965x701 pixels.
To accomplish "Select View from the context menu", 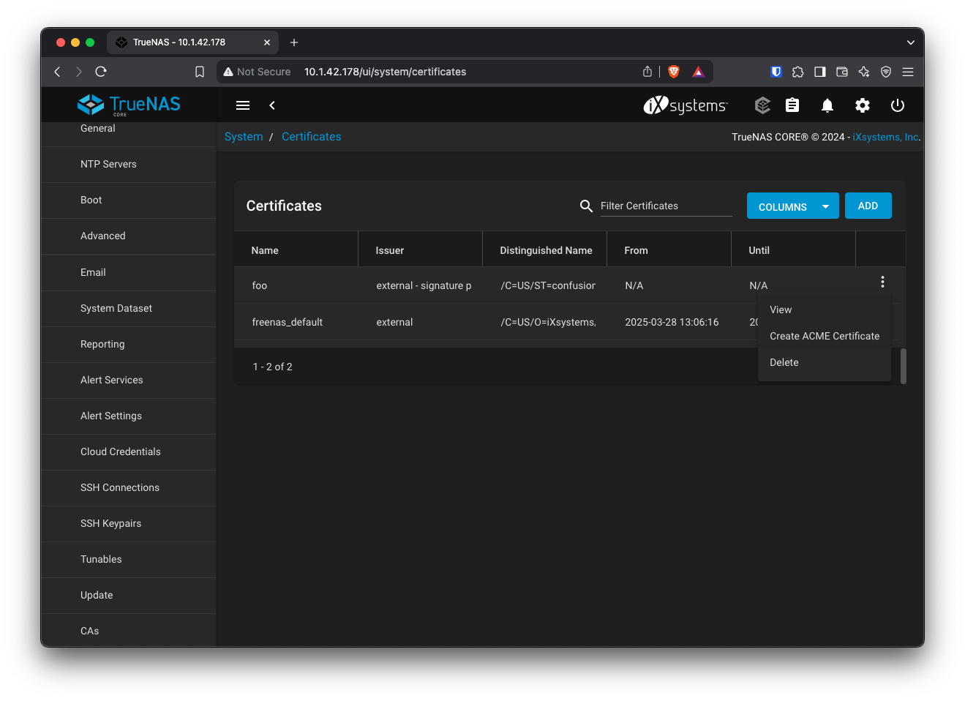I will 825,310.
